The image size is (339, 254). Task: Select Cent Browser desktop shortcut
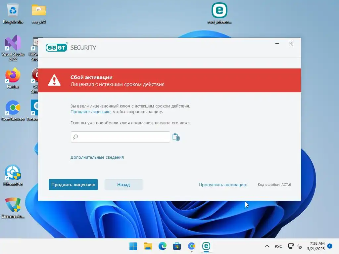tap(13, 110)
